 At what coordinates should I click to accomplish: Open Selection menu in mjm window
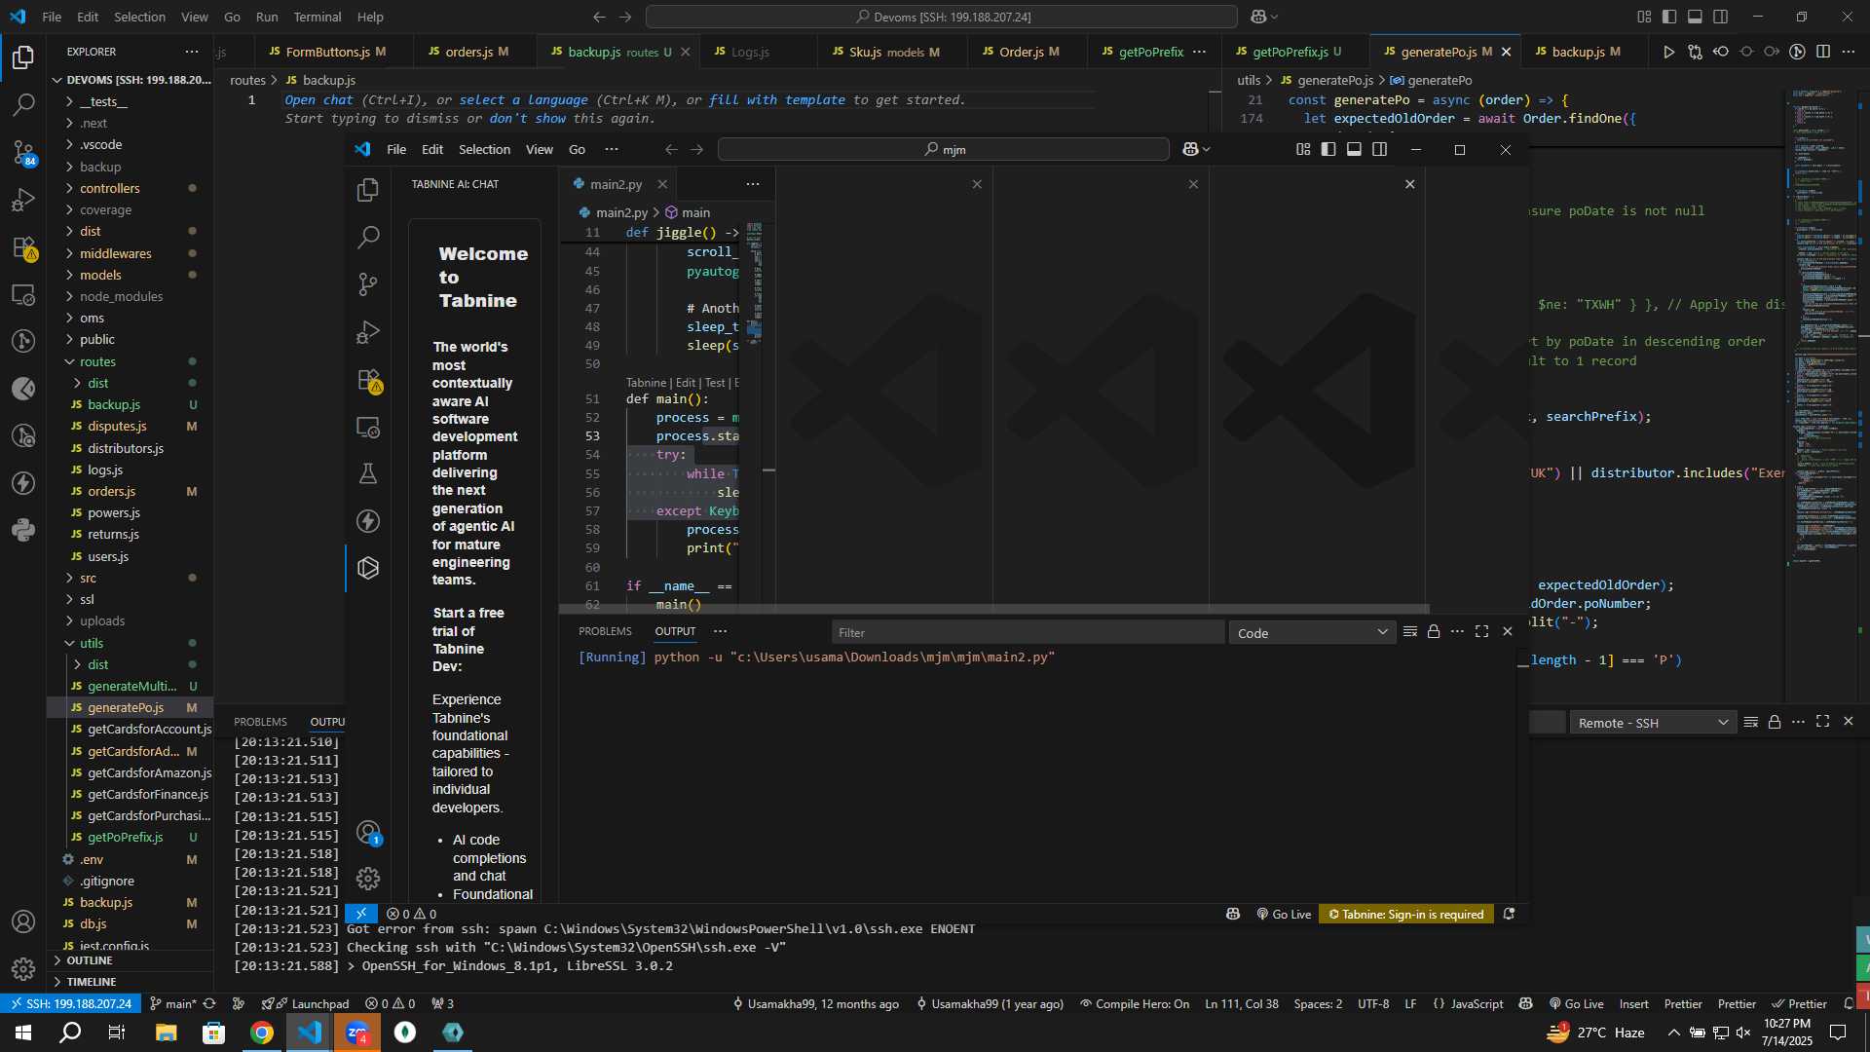[484, 149]
